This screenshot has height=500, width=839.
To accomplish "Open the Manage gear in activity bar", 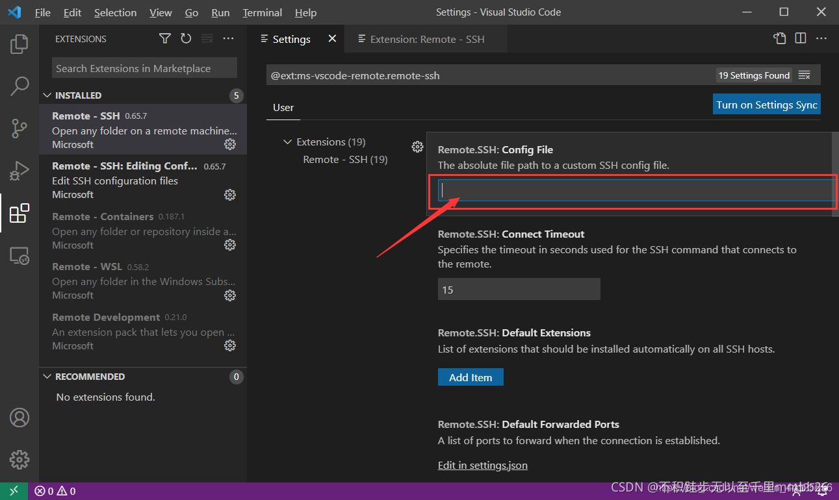I will point(19,459).
